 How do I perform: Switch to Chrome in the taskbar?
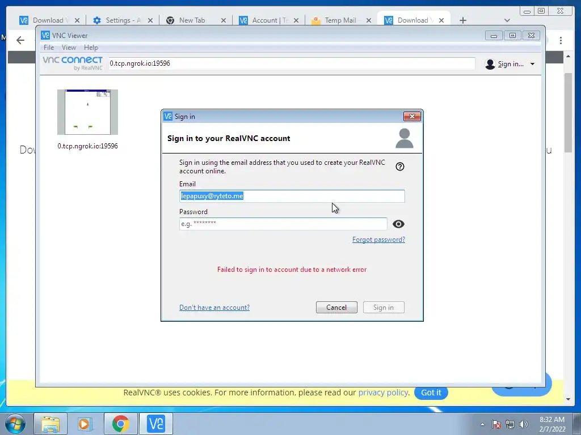(x=120, y=424)
